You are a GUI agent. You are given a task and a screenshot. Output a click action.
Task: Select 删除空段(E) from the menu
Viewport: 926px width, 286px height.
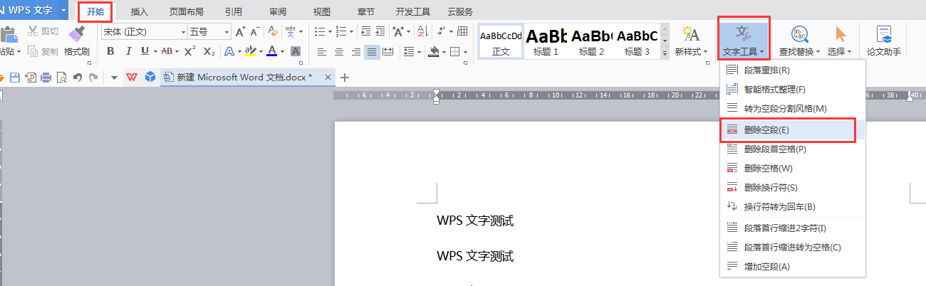[x=792, y=129]
